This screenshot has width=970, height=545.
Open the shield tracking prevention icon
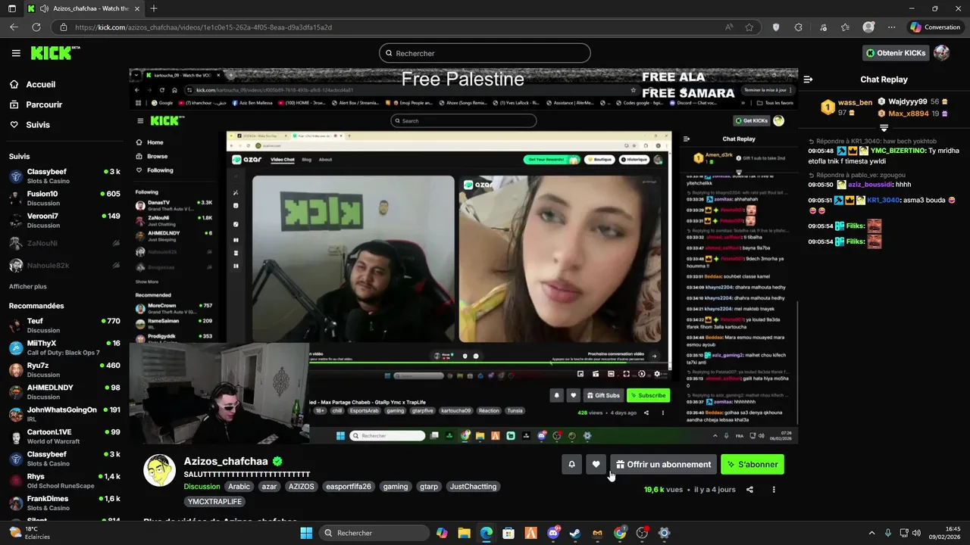click(x=776, y=27)
